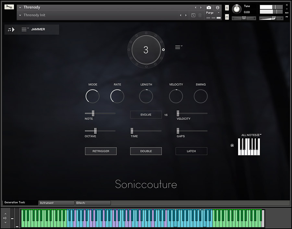Screen dimensions: 292x229
Task: Load previous snapshot beside Threnody Init
Action: pyautogui.click(x=180, y=15)
